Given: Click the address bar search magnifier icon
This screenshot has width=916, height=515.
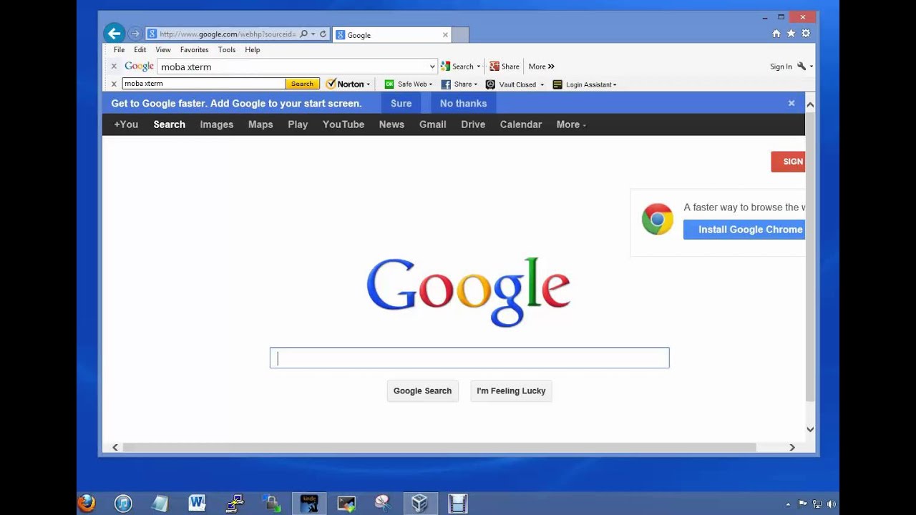Looking at the screenshot, I should click(x=303, y=34).
